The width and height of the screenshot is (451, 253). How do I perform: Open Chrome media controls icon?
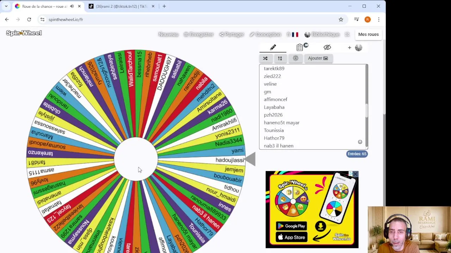coord(357,20)
